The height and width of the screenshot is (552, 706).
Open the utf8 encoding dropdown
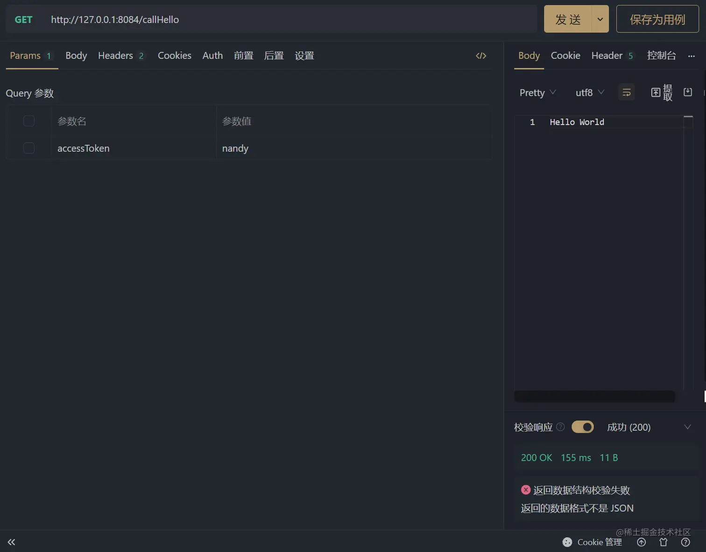pyautogui.click(x=590, y=92)
